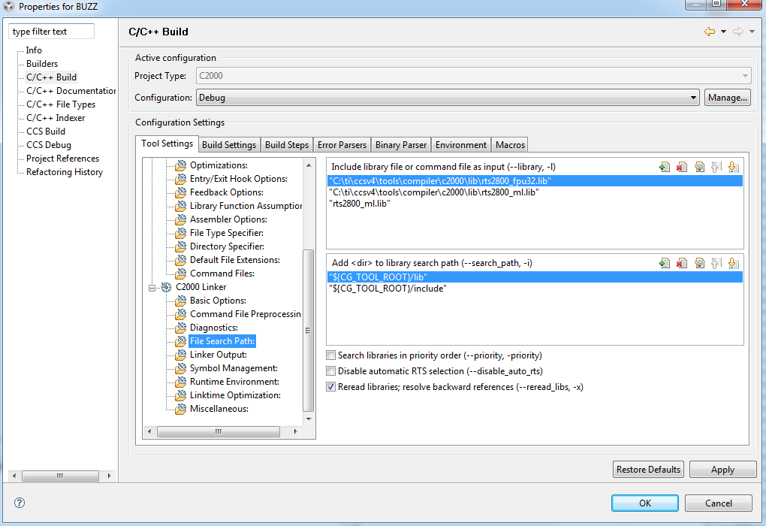This screenshot has width=766, height=526.
Task: Delete selected search path directory icon
Action: click(x=682, y=264)
